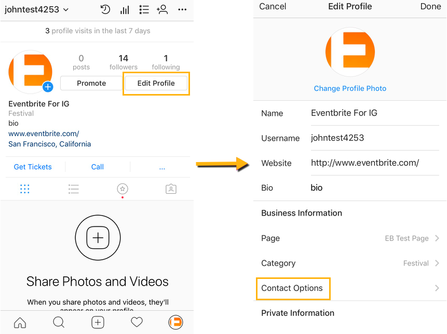
Task: View the 0 posts count
Action: point(81,62)
